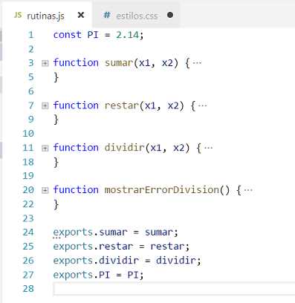Click the closing brace on line 22
Viewport: 295px width, 303px height.
pyautogui.click(x=56, y=205)
